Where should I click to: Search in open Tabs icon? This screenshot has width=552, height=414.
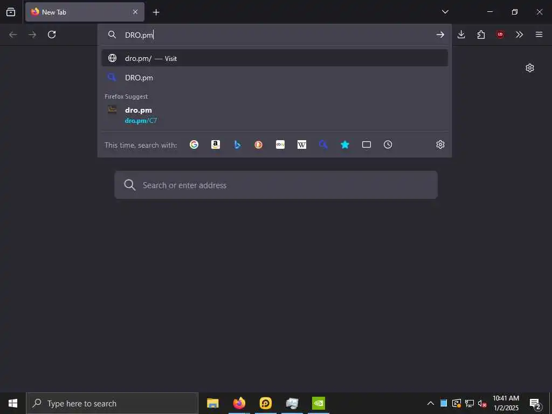click(367, 144)
